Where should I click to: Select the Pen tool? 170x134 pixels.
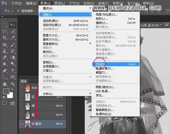tap(4, 71)
